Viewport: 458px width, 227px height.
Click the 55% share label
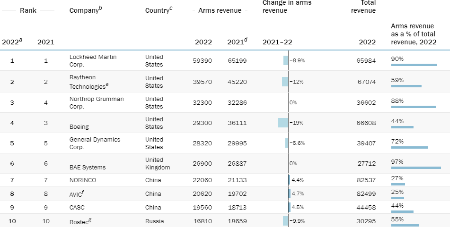point(397,219)
